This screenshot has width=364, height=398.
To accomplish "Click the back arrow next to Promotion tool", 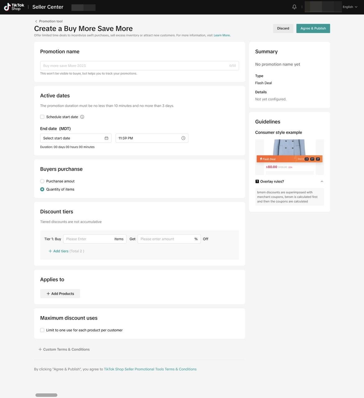I will [36, 21].
